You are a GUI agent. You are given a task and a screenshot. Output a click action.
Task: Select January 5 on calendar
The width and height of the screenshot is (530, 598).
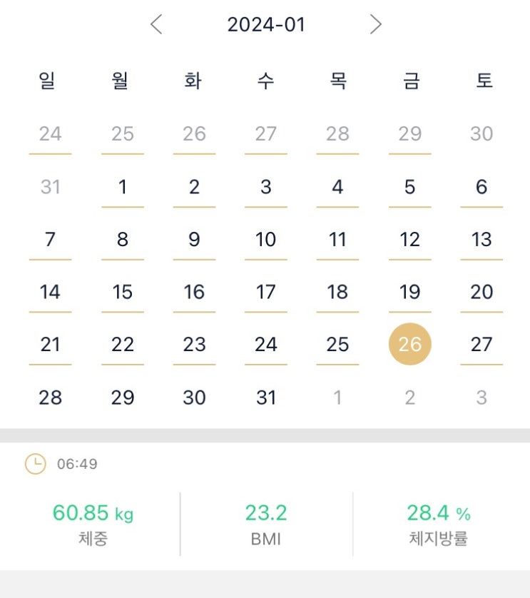point(409,187)
